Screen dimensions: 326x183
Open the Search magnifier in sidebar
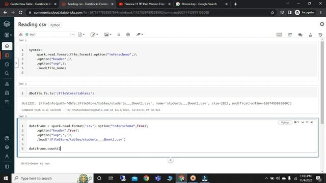7,73
